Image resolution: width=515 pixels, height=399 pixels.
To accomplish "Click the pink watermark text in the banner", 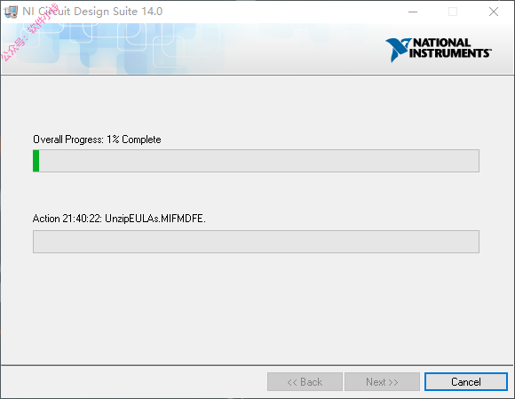I will (x=30, y=32).
